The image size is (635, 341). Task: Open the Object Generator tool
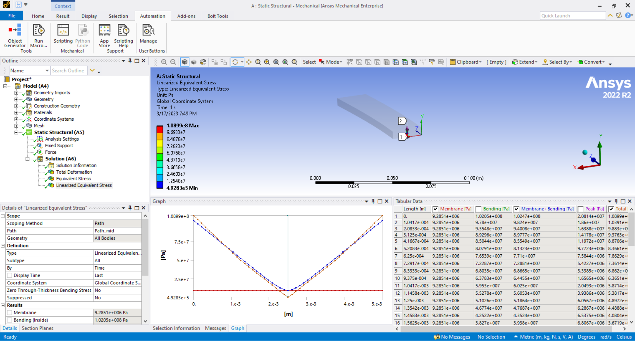15,36
